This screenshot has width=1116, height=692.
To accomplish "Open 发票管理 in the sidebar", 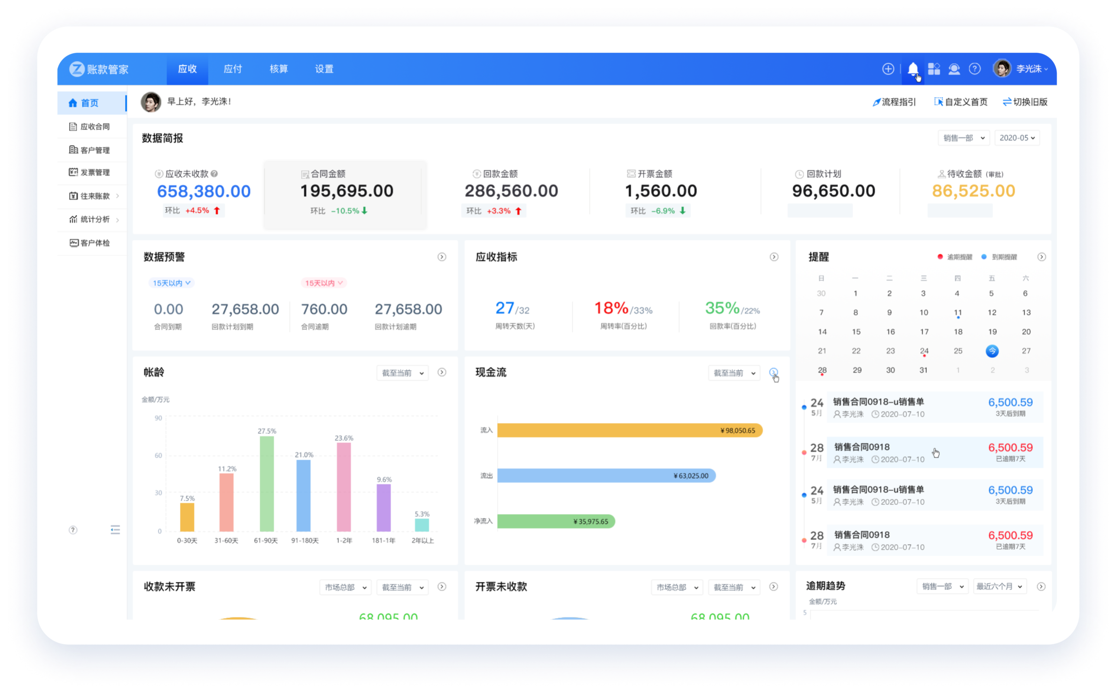I will tap(95, 172).
